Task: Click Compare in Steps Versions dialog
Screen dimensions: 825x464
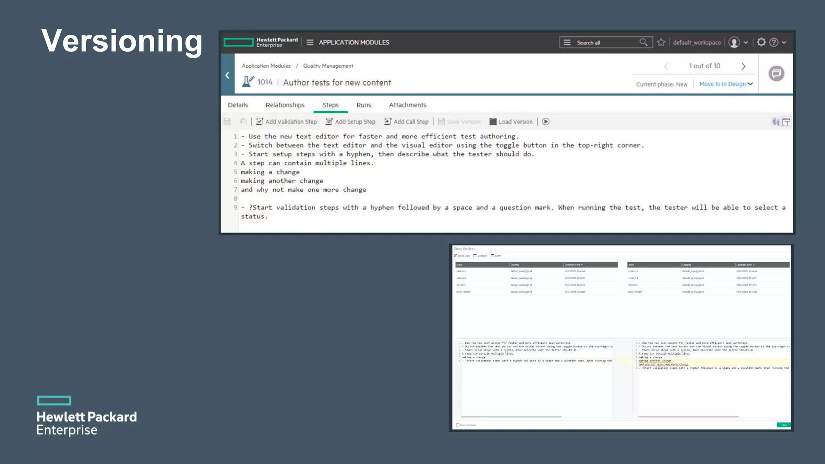Action: coord(481,256)
